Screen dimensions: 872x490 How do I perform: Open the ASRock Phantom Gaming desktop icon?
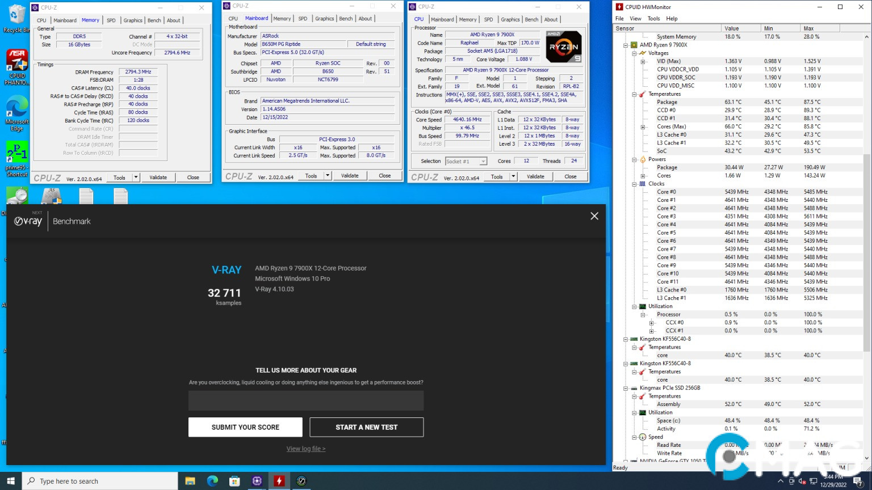[16, 60]
